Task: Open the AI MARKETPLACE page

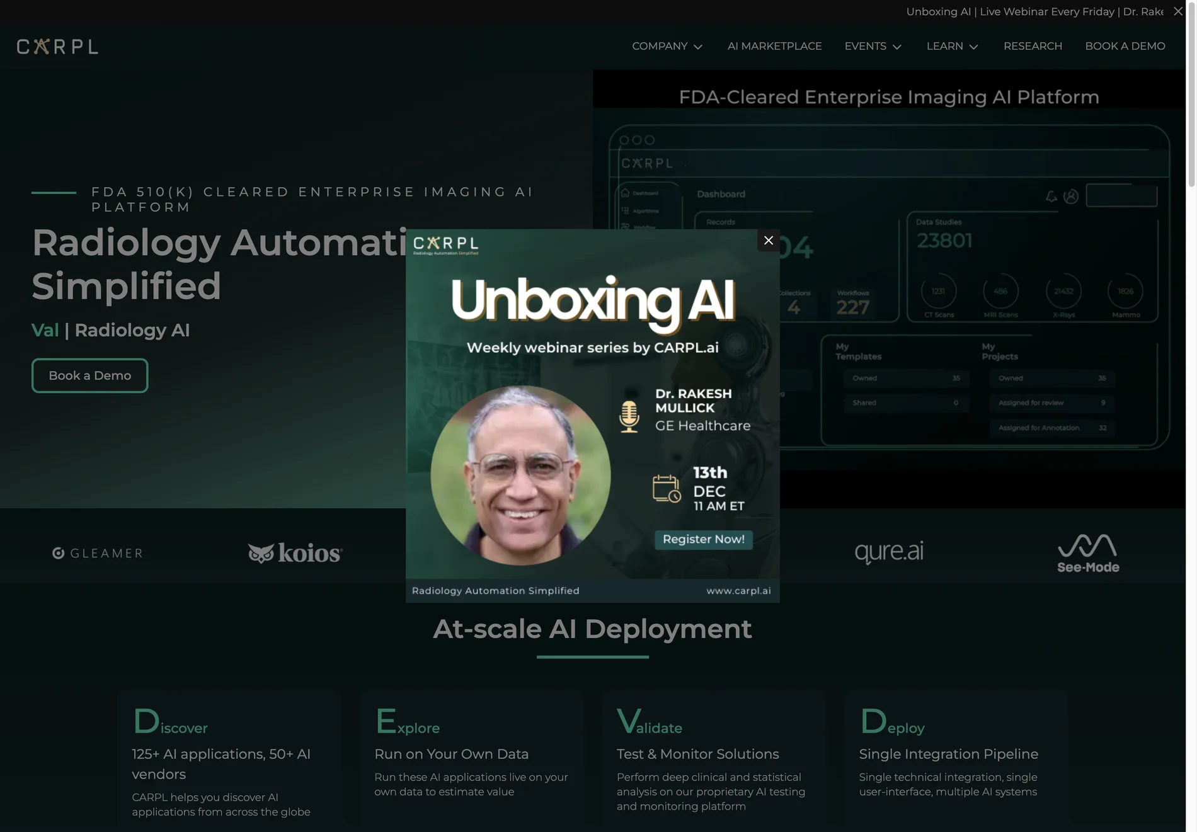Action: pyautogui.click(x=774, y=46)
